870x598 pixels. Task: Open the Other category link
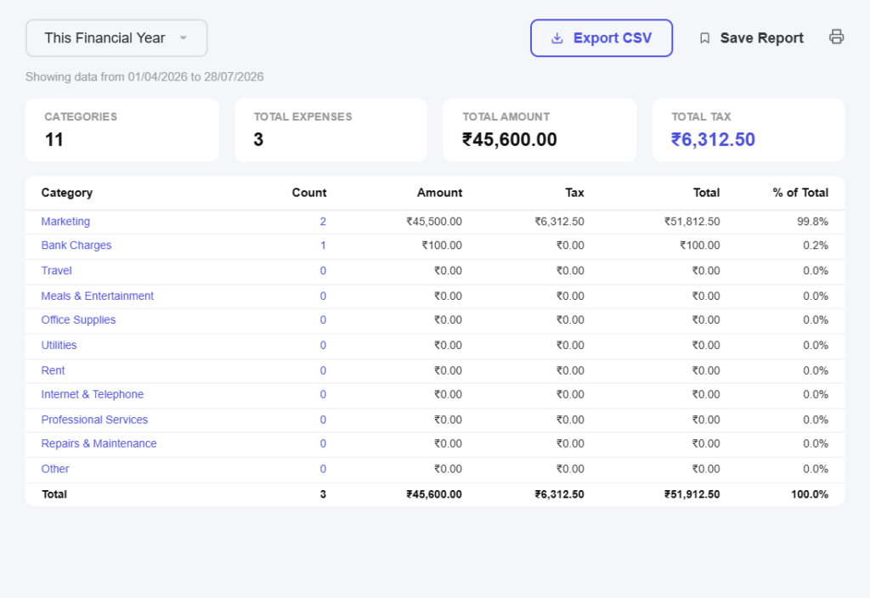55,469
